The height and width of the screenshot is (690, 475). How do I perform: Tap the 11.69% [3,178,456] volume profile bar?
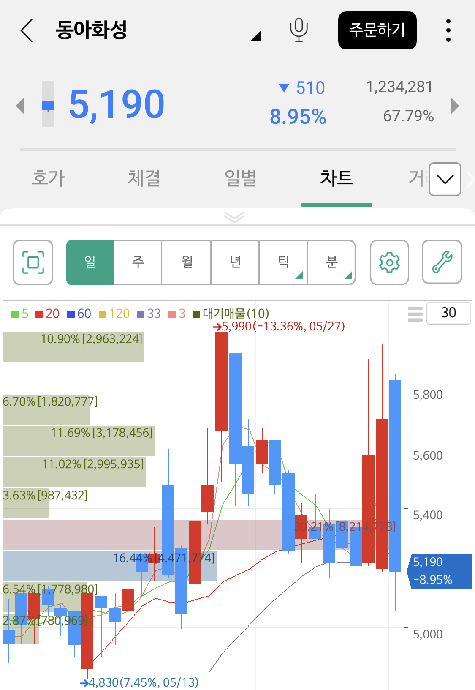[x=79, y=440]
